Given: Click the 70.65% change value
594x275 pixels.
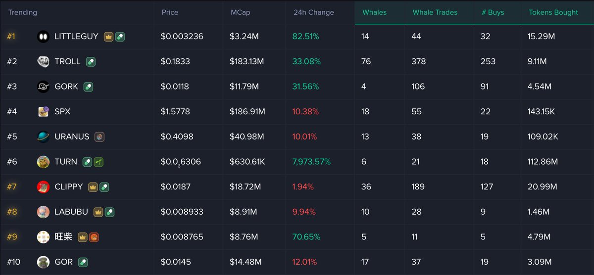Looking at the screenshot, I should pyautogui.click(x=306, y=237).
